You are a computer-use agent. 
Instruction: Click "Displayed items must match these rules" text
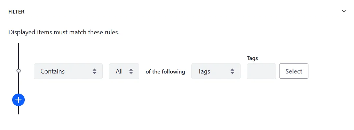64,32
